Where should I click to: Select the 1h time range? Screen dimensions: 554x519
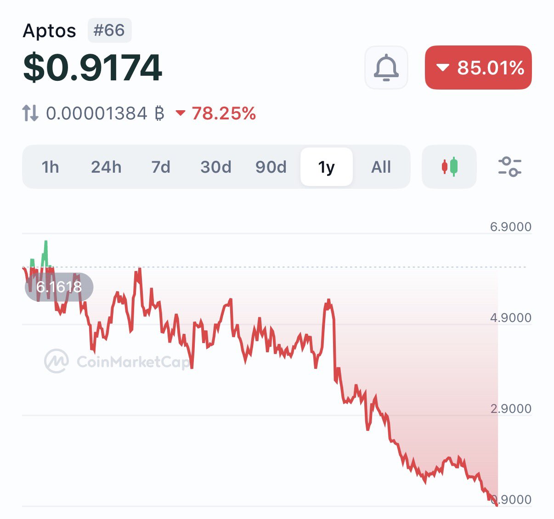click(x=51, y=167)
